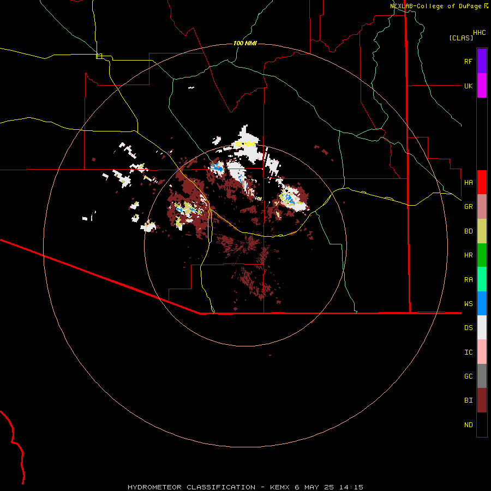The width and height of the screenshot is (491, 491).
Task: Click the UK legend label
Action: 468,86
